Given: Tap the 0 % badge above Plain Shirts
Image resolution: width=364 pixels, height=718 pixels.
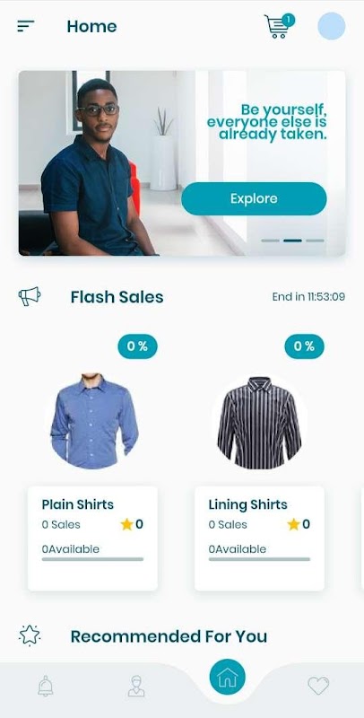Looking at the screenshot, I should click(x=138, y=346).
